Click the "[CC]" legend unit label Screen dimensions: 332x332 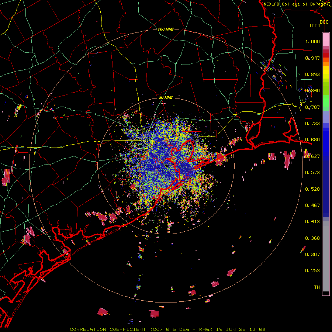tap(315, 25)
